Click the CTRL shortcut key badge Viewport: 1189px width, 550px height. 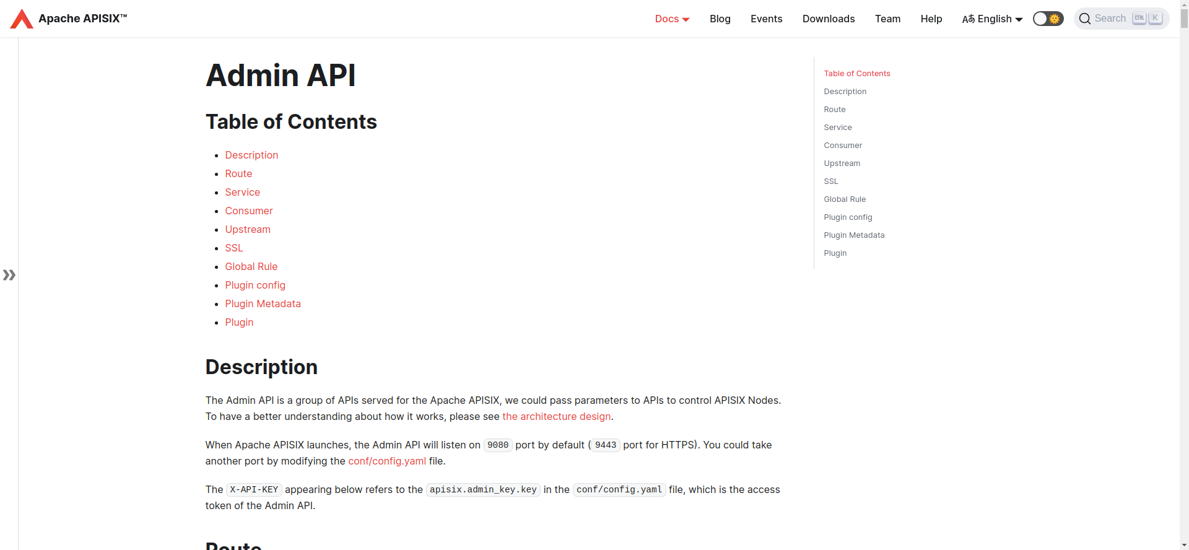point(1139,19)
